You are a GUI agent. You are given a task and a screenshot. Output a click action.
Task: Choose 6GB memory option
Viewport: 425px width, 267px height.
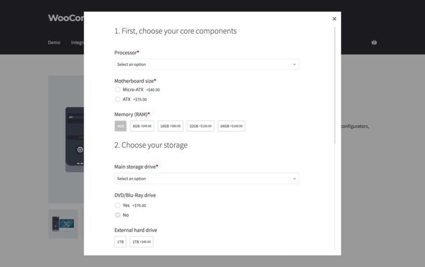tap(142, 126)
